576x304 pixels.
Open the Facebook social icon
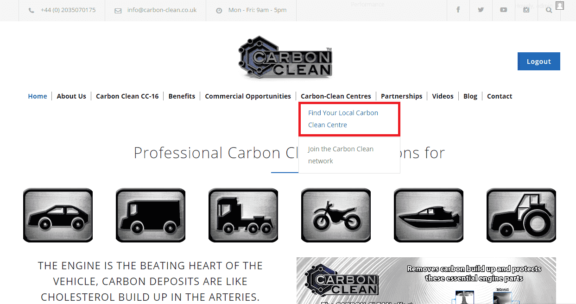pyautogui.click(x=458, y=10)
